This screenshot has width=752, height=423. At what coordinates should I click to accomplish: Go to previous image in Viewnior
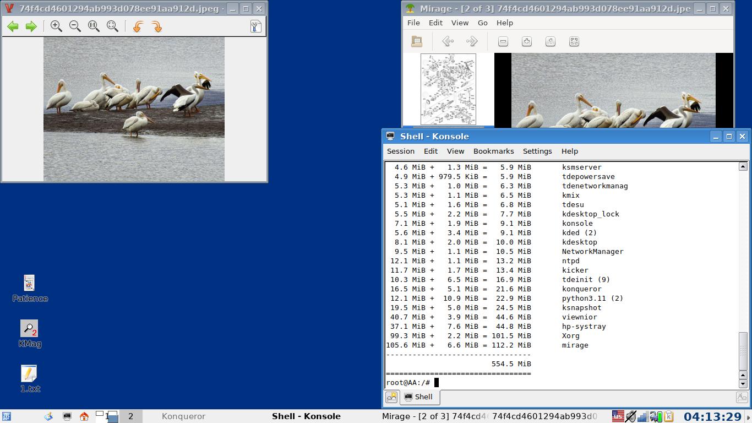13,26
